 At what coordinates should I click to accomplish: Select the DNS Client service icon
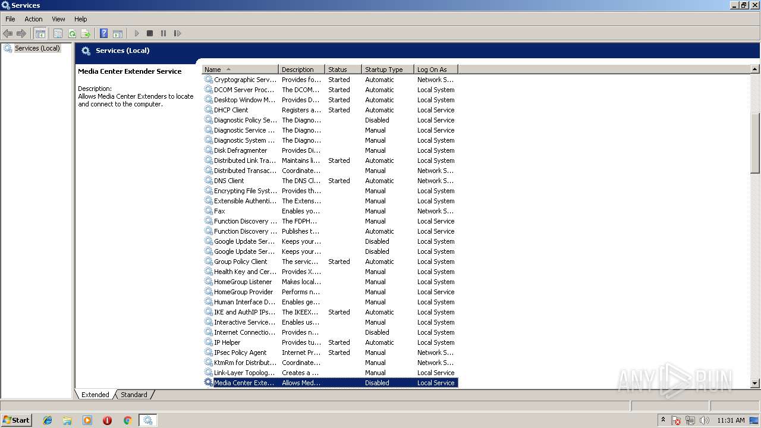(x=209, y=181)
